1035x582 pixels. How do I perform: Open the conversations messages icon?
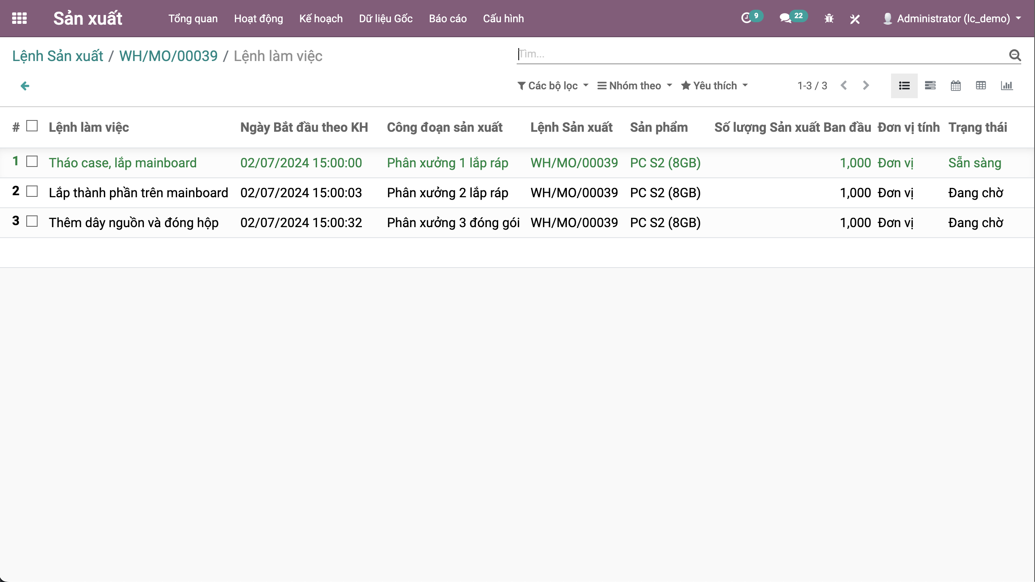(x=786, y=18)
